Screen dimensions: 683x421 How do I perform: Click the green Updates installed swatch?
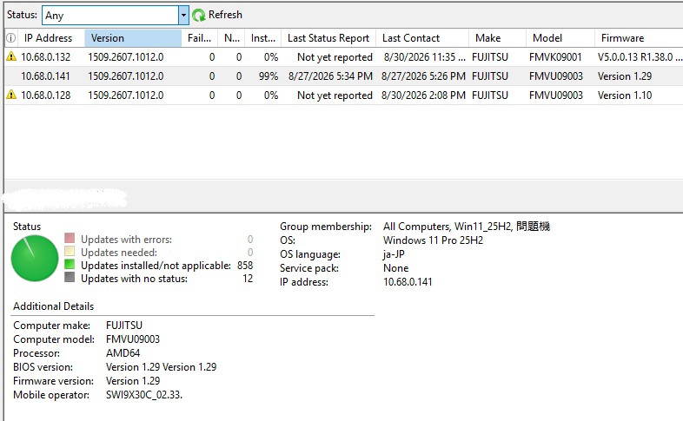pos(70,264)
